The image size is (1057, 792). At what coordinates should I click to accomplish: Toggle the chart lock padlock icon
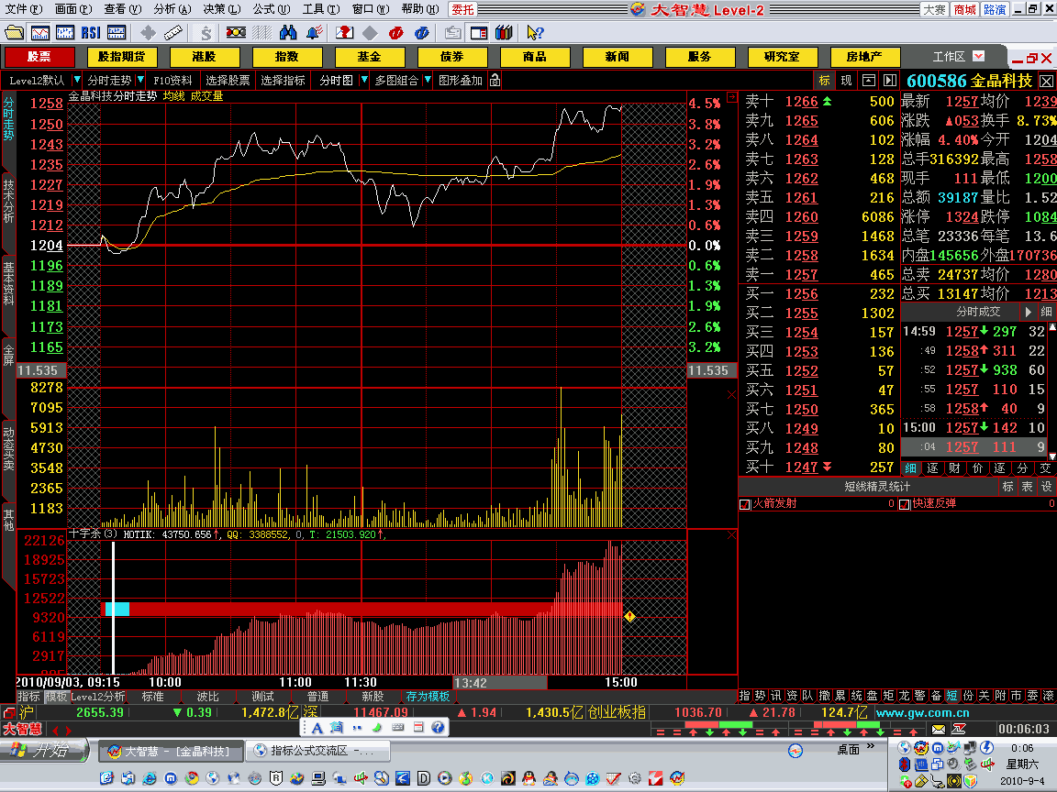(x=495, y=80)
